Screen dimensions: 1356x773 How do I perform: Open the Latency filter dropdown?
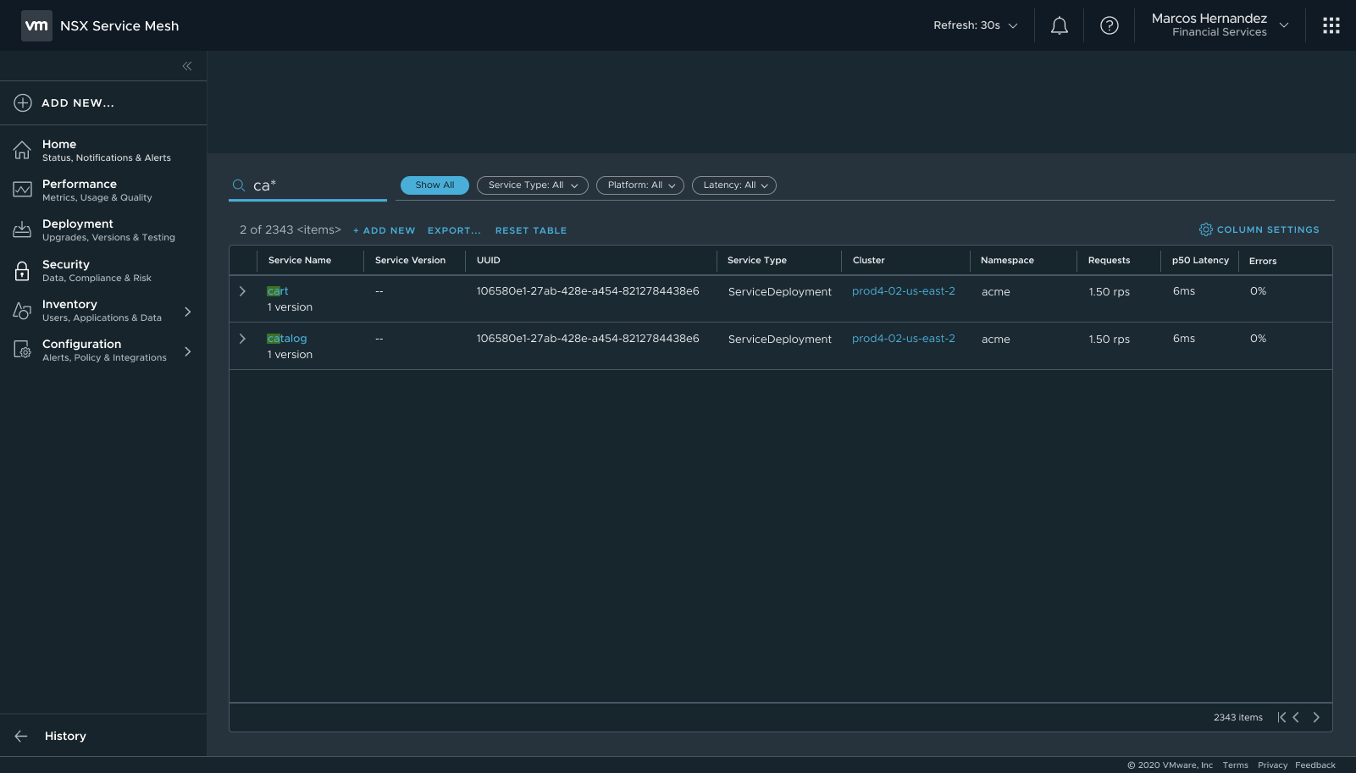tap(734, 185)
